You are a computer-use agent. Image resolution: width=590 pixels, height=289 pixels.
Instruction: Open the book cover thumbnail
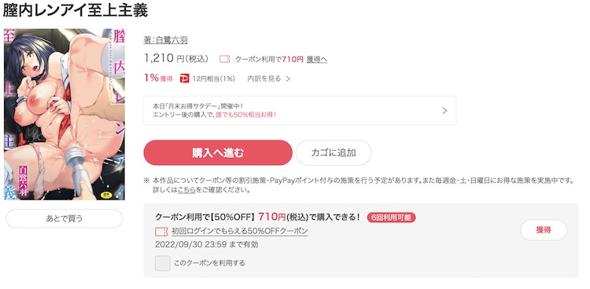tap(65, 114)
